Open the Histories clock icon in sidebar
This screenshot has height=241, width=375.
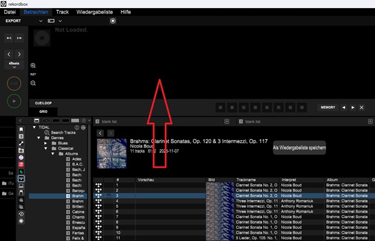click(21, 214)
